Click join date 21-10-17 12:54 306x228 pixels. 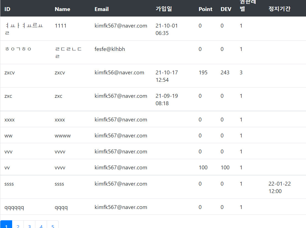pos(167,76)
